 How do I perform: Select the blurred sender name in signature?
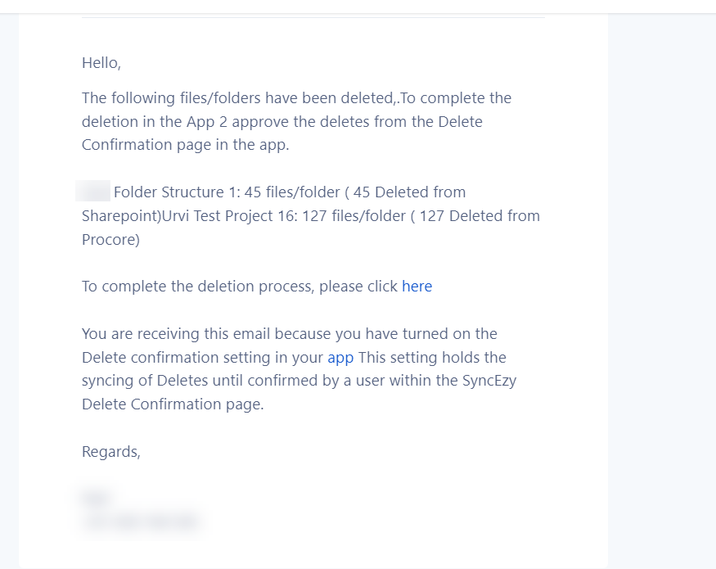tap(97, 497)
